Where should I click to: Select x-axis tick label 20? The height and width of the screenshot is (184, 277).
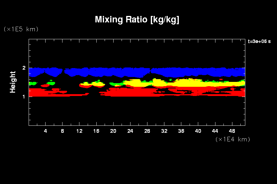tap(113, 131)
